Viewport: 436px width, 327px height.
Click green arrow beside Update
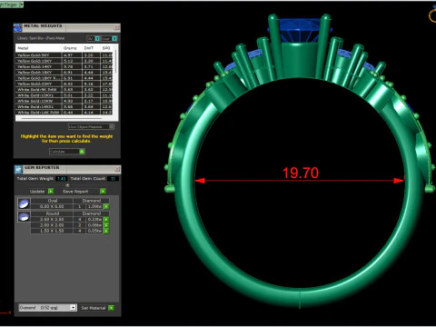(51, 191)
